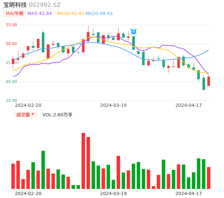Image resolution: width=224 pixels, height=198 pixels.
Task: Click the MA5:41.84 legend label
Action: (40, 14)
